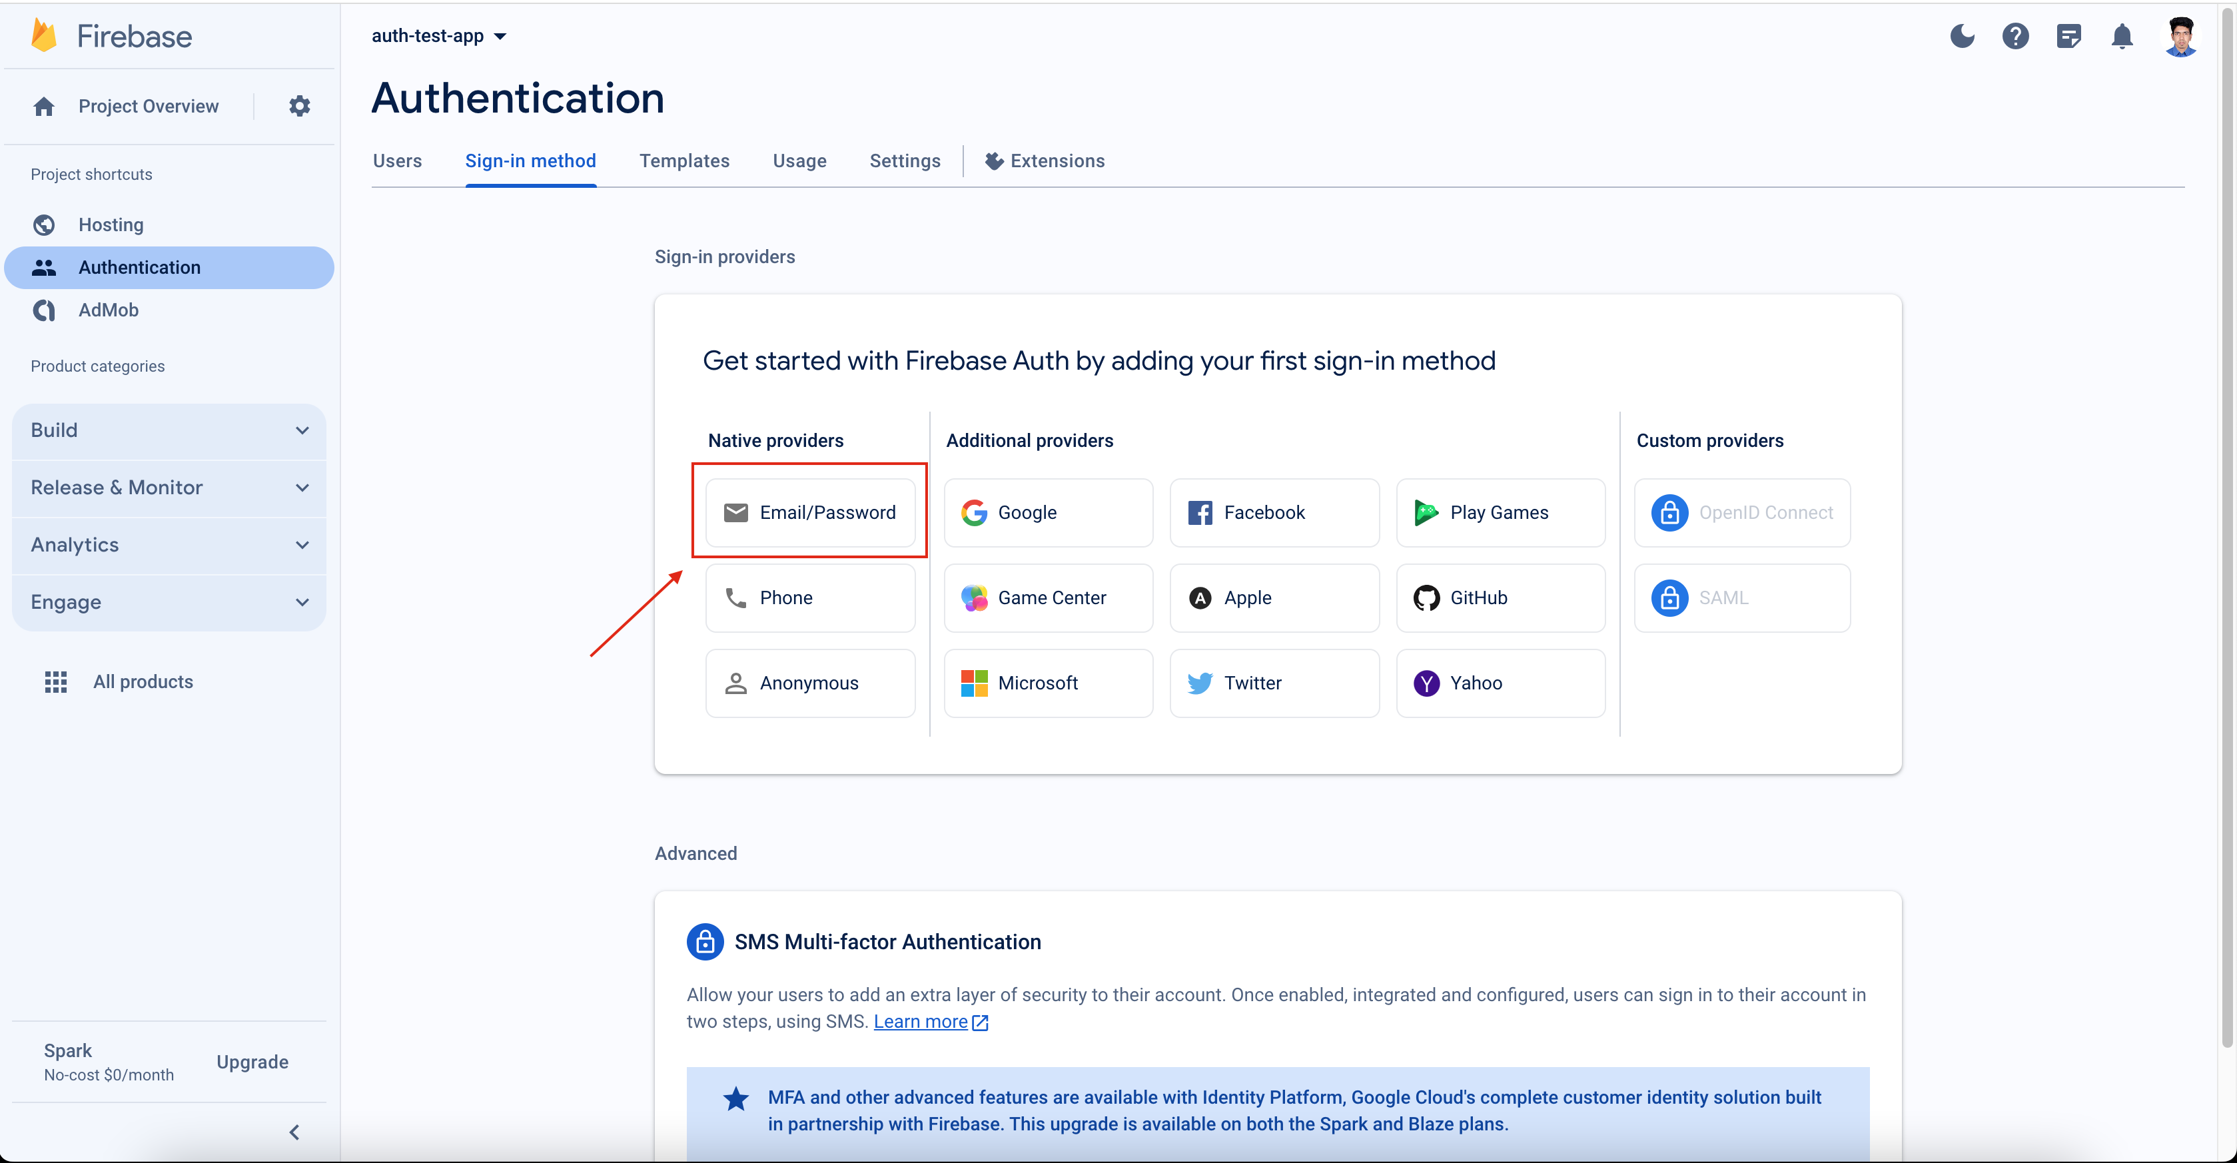Image resolution: width=2237 pixels, height=1163 pixels.
Task: Open project settings gear icon
Action: (x=298, y=105)
